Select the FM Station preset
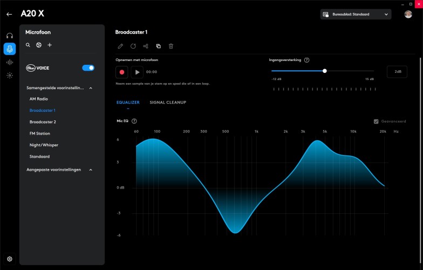The width and height of the screenshot is (423, 270). tap(39, 133)
